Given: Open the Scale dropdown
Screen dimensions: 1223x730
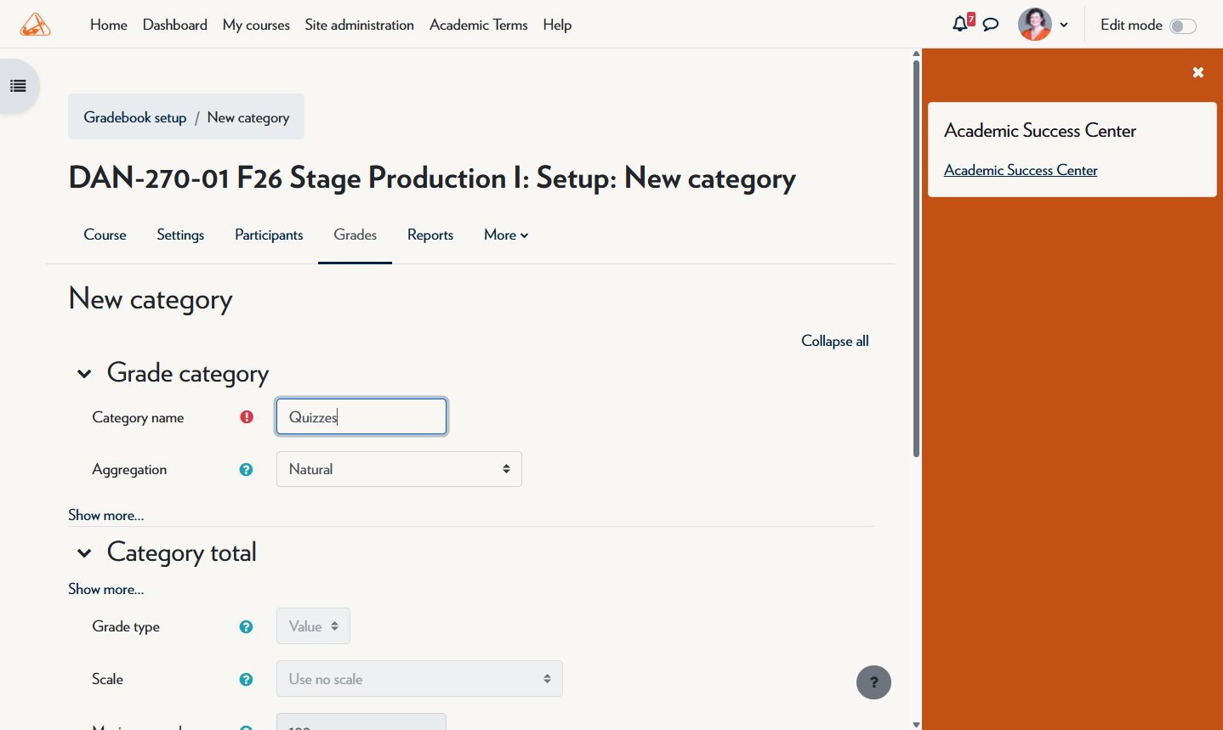Looking at the screenshot, I should (x=419, y=679).
